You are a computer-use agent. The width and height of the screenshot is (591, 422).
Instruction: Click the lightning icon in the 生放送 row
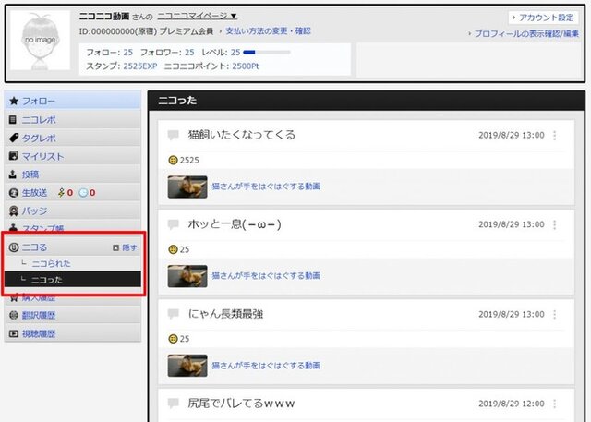[x=61, y=193]
